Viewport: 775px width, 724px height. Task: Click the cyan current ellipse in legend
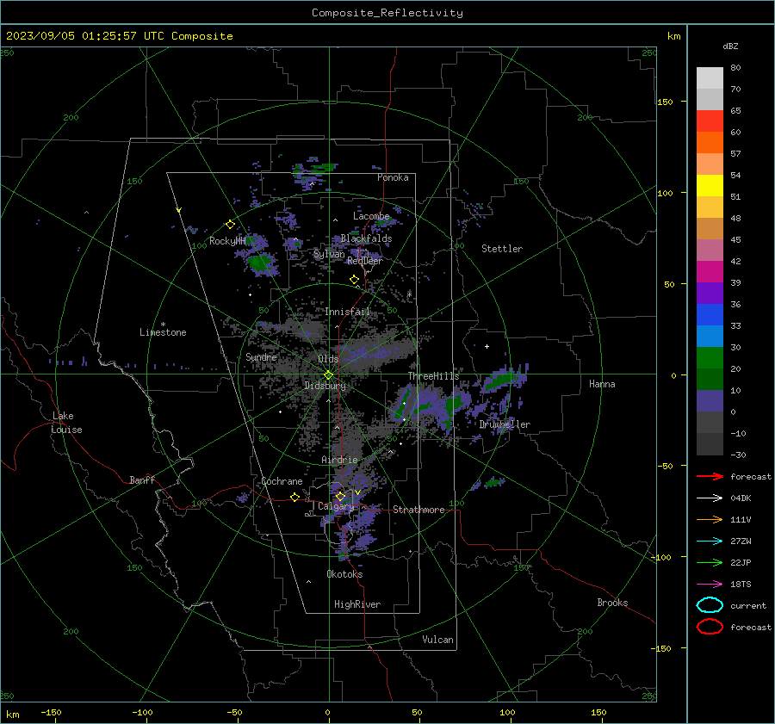click(710, 605)
